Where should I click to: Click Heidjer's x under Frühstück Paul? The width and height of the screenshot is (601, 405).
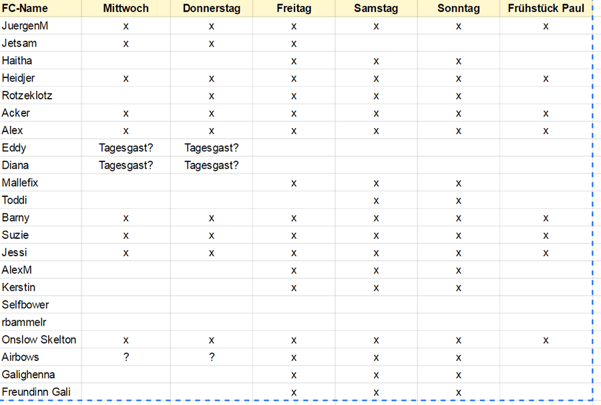point(546,79)
